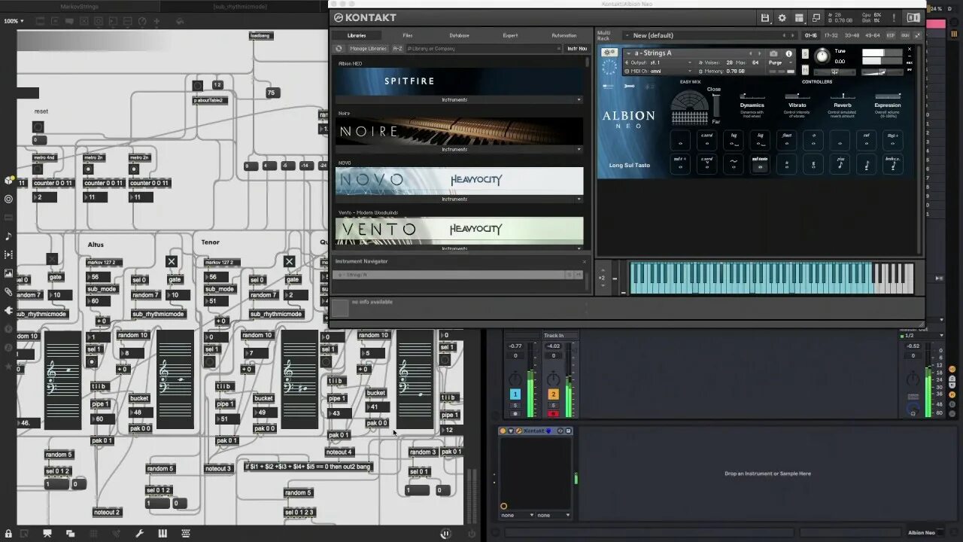The image size is (963, 542).
Task: Click the A-Z sort button
Action: coord(397,48)
